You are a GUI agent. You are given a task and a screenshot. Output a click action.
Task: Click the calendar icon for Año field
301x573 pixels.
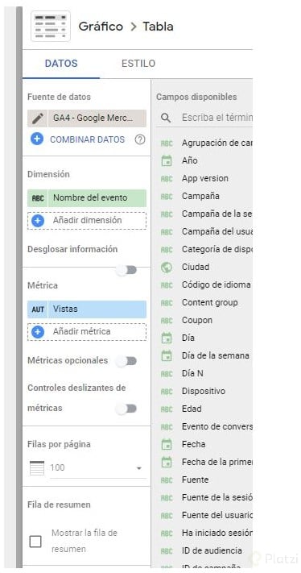(167, 161)
